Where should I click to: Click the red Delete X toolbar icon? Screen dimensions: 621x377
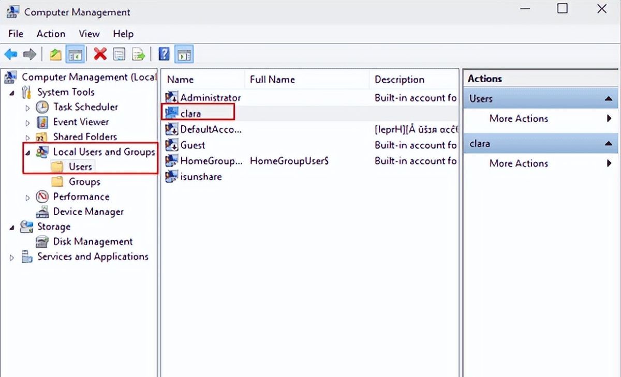100,54
